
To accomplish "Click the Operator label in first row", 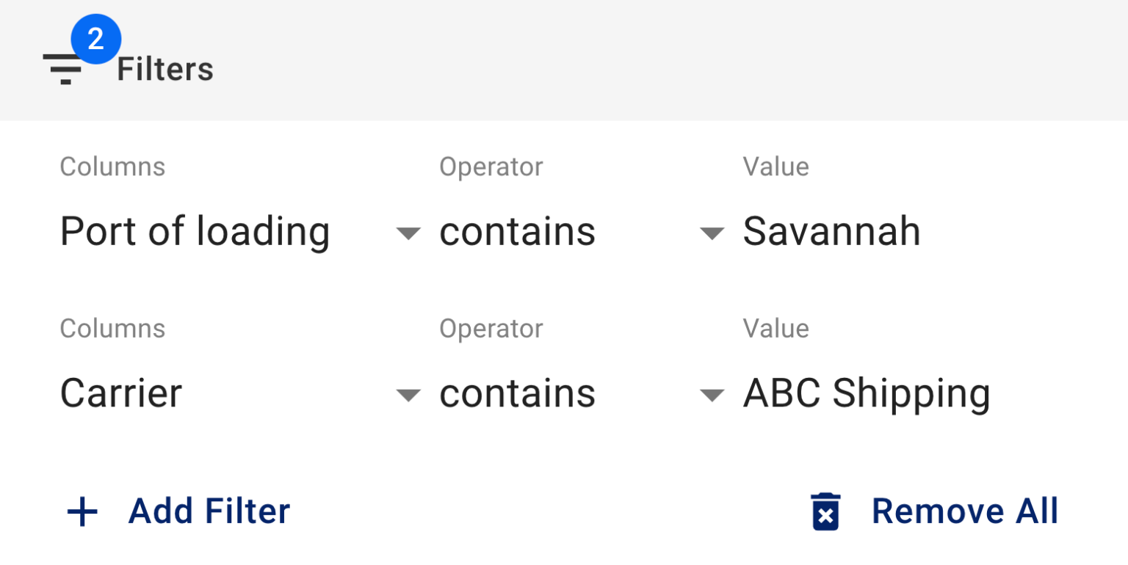I will pos(491,167).
